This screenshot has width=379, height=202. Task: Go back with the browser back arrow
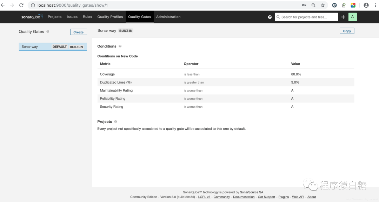pos(3,5)
